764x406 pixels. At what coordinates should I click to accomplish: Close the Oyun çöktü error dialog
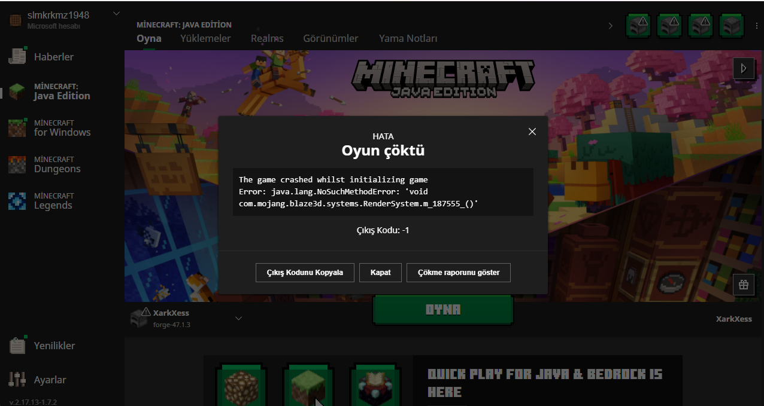pos(532,132)
